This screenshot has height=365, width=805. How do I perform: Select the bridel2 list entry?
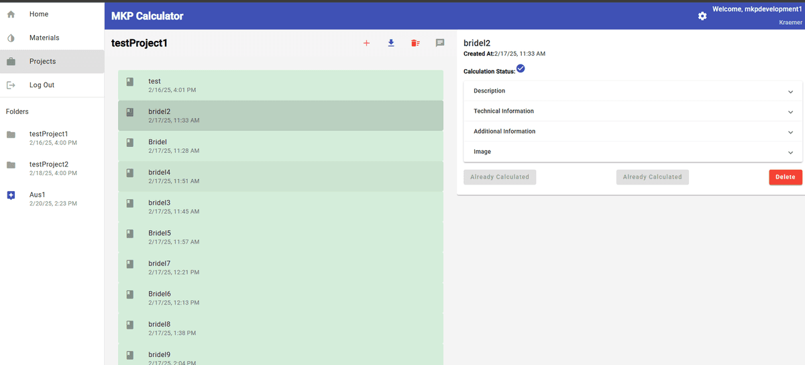(x=280, y=115)
